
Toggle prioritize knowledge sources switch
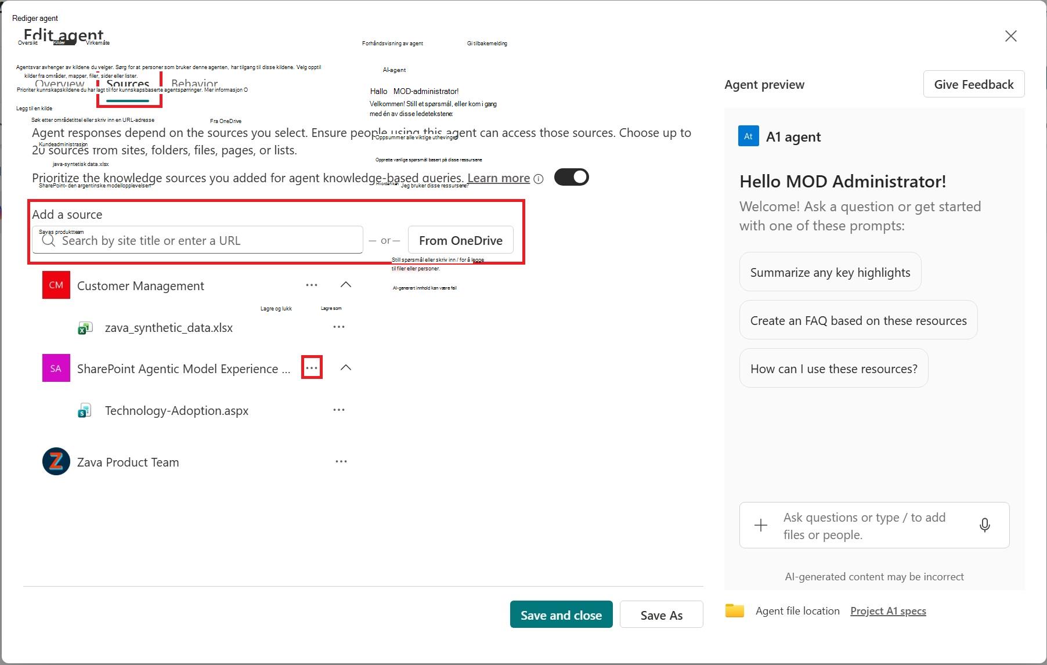(x=571, y=177)
